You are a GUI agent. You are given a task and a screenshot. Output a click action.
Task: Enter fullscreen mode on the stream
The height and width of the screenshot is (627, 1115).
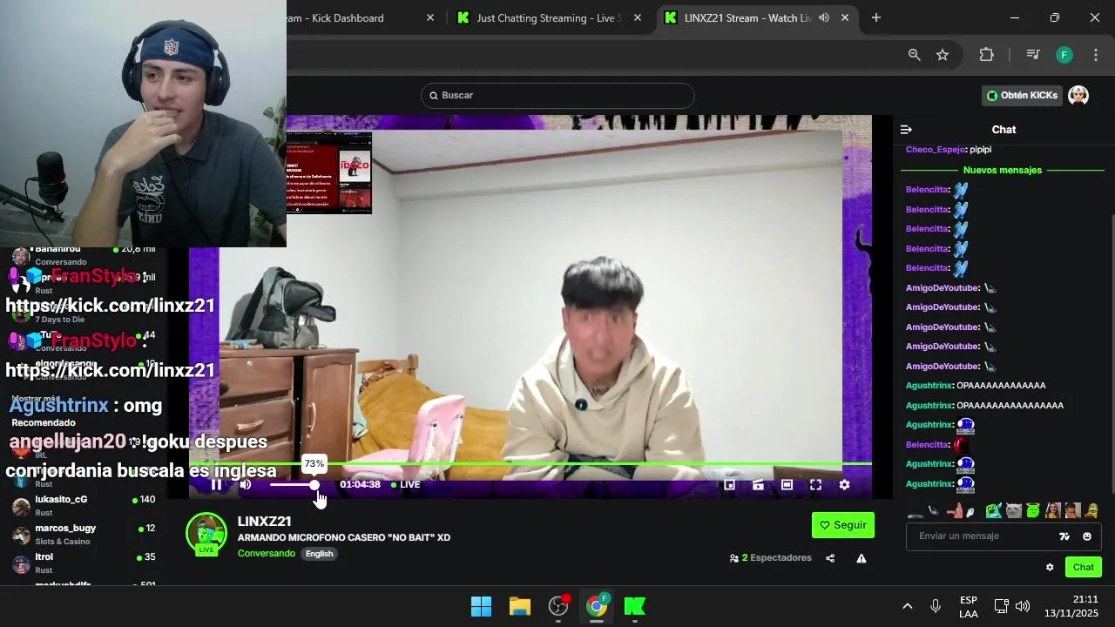pos(815,485)
